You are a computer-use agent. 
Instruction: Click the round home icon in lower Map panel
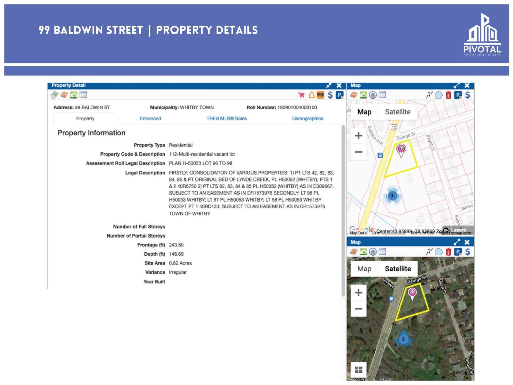point(373,252)
